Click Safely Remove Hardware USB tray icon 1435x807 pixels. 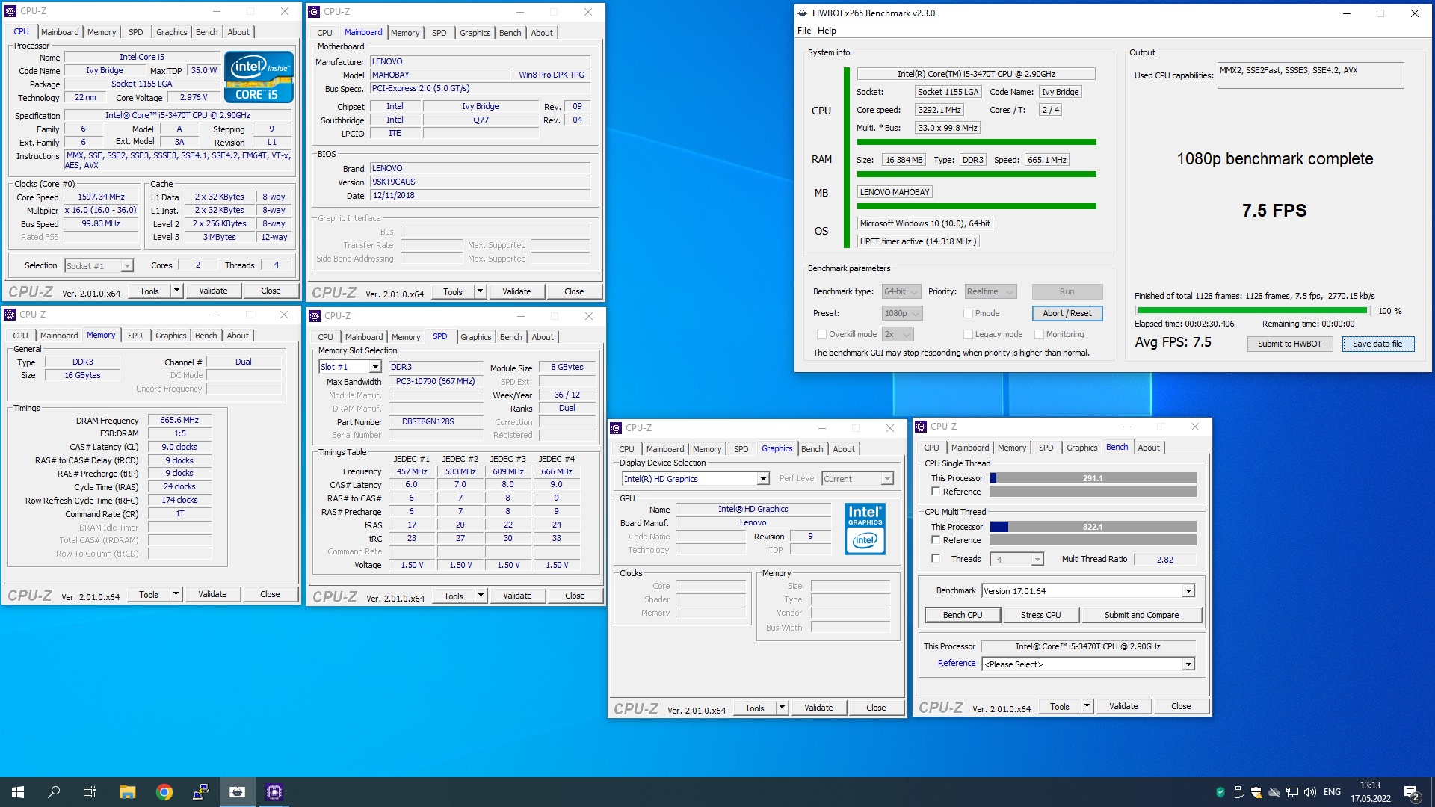pyautogui.click(x=1238, y=792)
